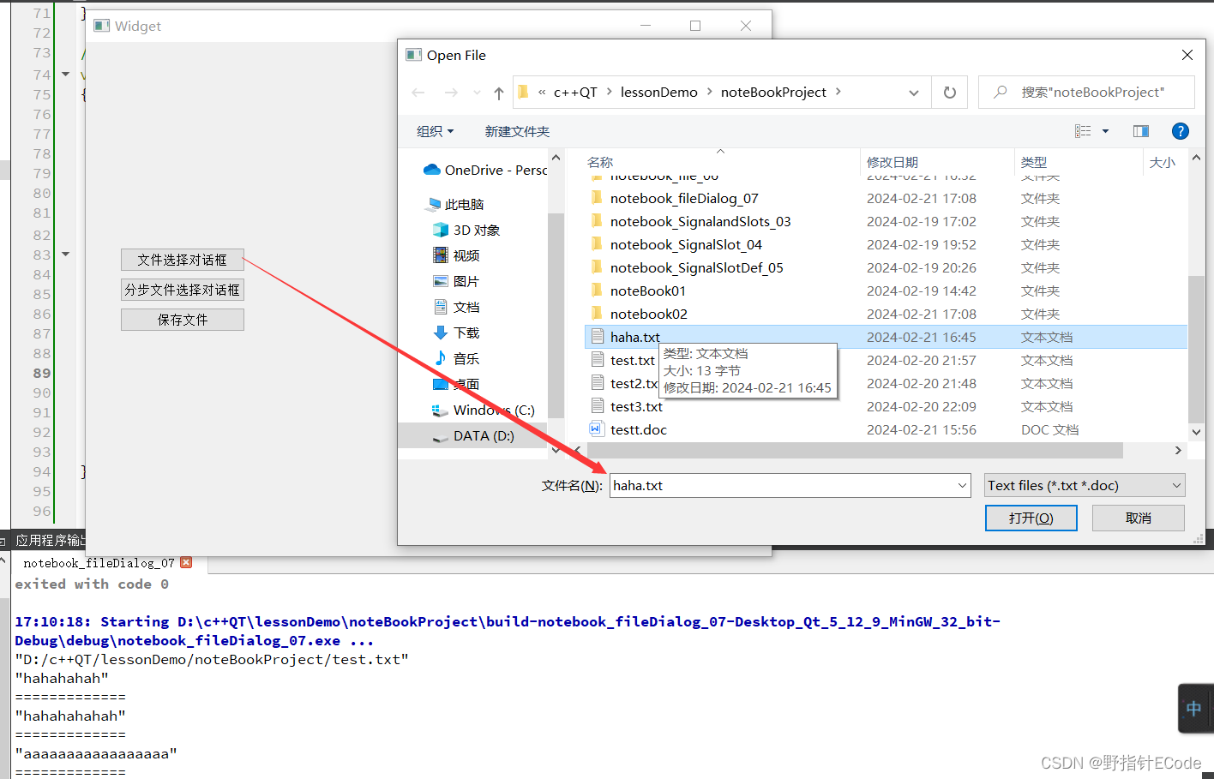This screenshot has width=1214, height=779.
Task: Select the notebook_fileDialog_07 output tab
Action: pyautogui.click(x=99, y=563)
